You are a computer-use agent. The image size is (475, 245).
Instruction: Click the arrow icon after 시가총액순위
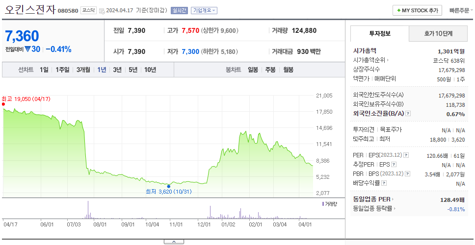click(388, 60)
